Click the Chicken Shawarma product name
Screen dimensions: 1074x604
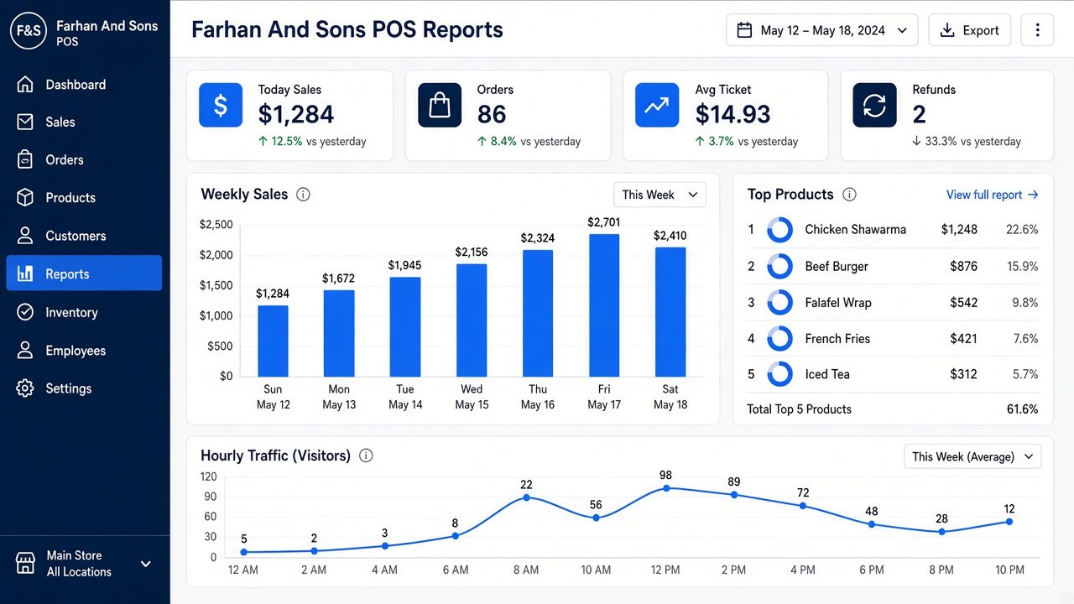click(855, 230)
